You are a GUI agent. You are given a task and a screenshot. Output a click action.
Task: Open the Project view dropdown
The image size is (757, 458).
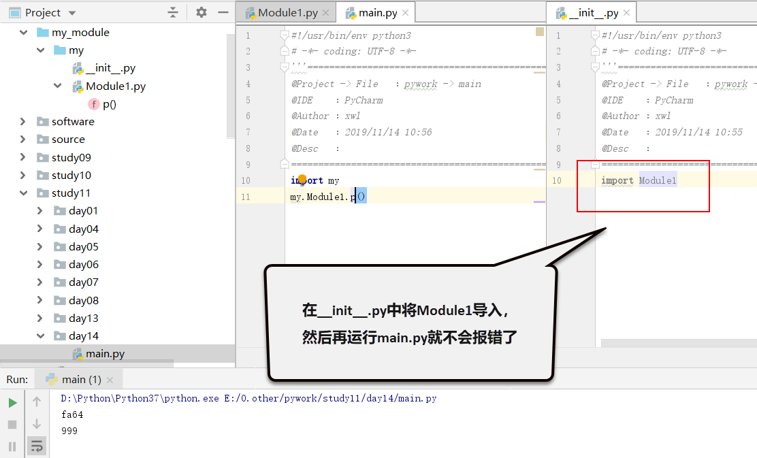[72, 12]
